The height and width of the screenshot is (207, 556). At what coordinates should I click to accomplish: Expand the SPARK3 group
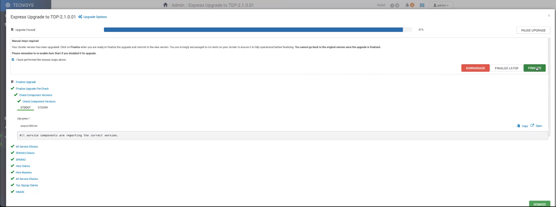(x=21, y=160)
